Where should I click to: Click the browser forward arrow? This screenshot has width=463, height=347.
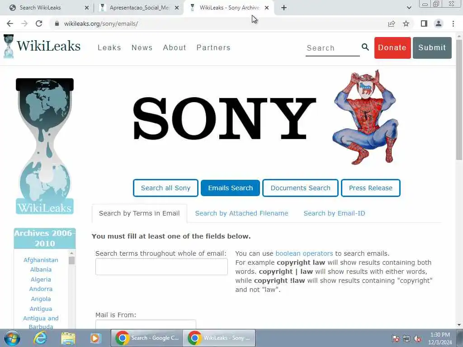click(24, 23)
